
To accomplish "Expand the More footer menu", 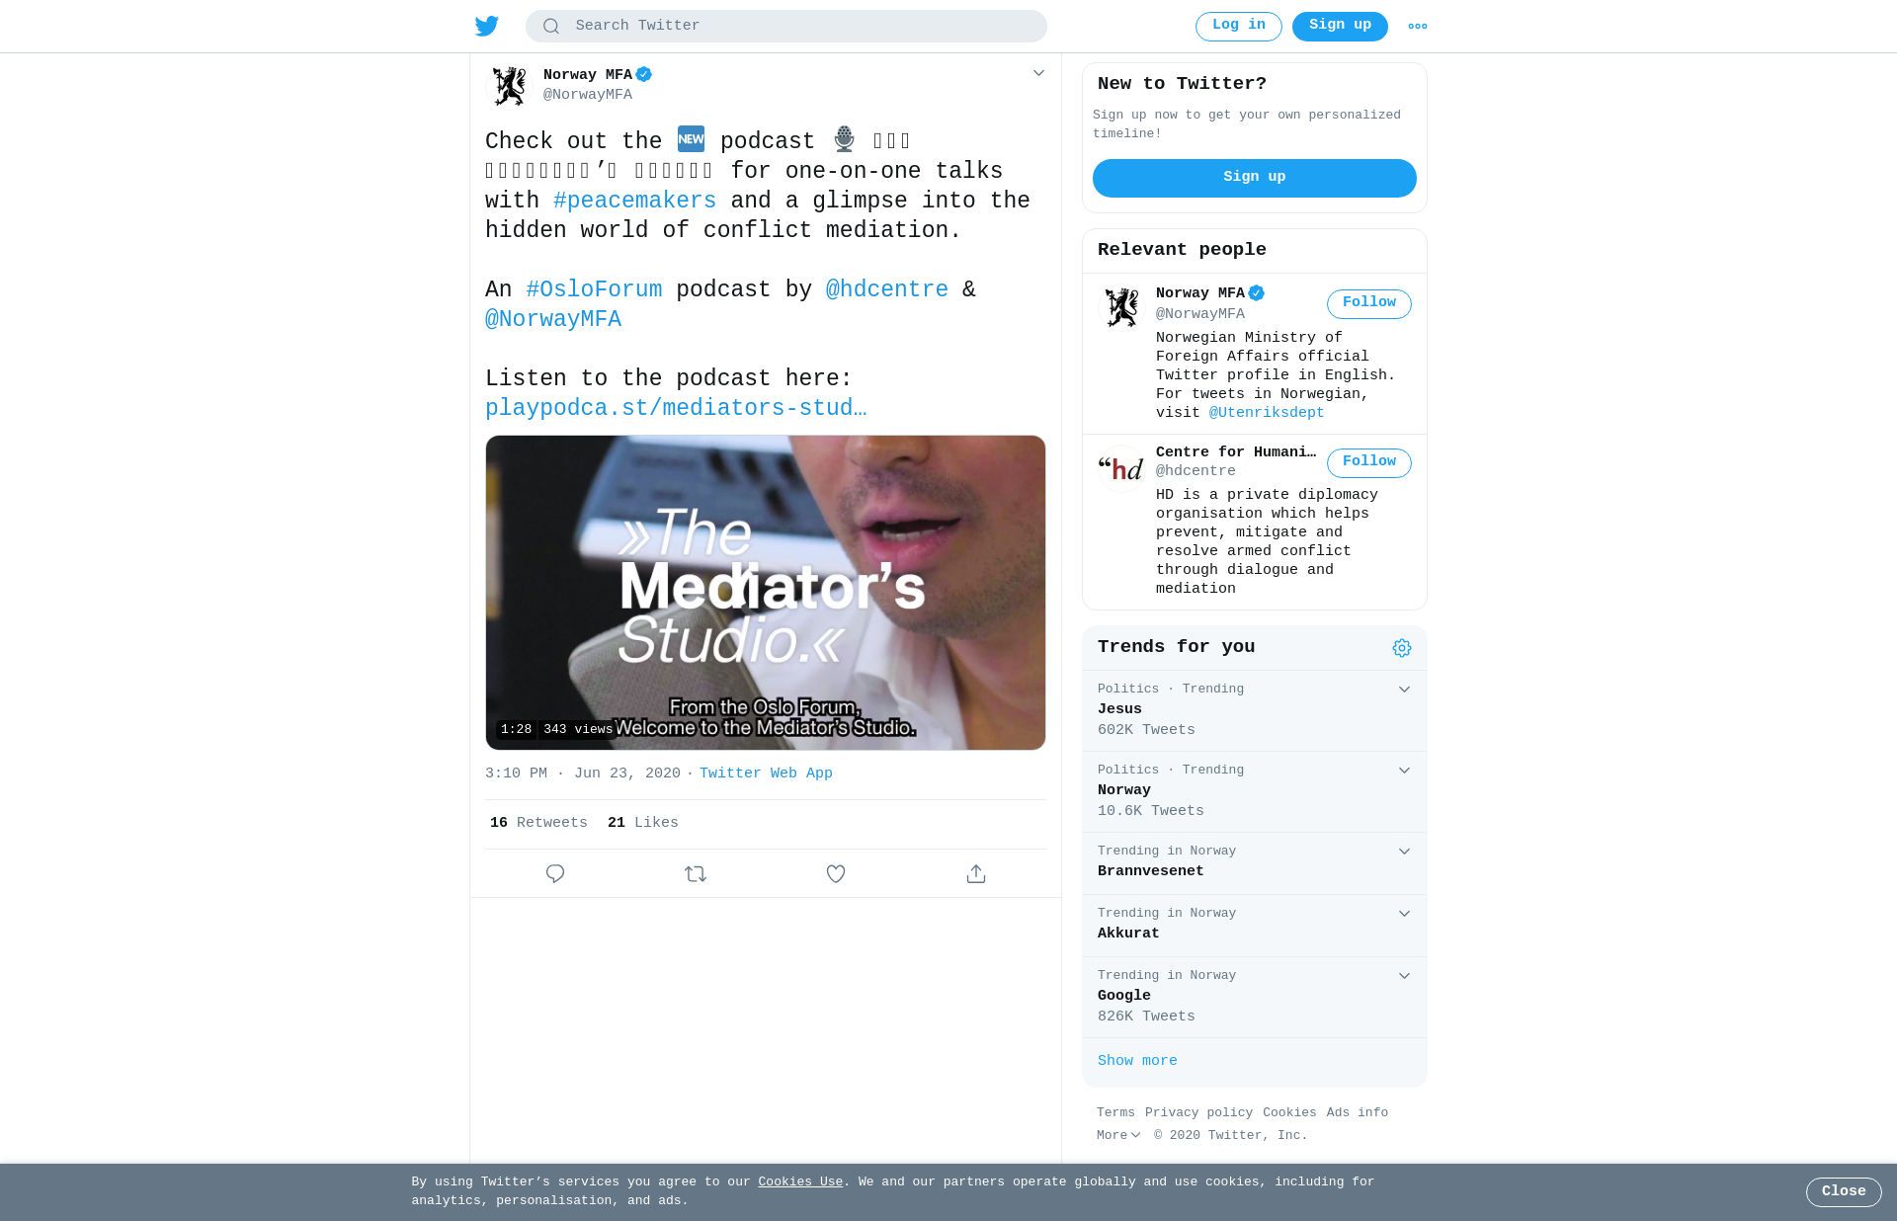I will 1118,1136.
